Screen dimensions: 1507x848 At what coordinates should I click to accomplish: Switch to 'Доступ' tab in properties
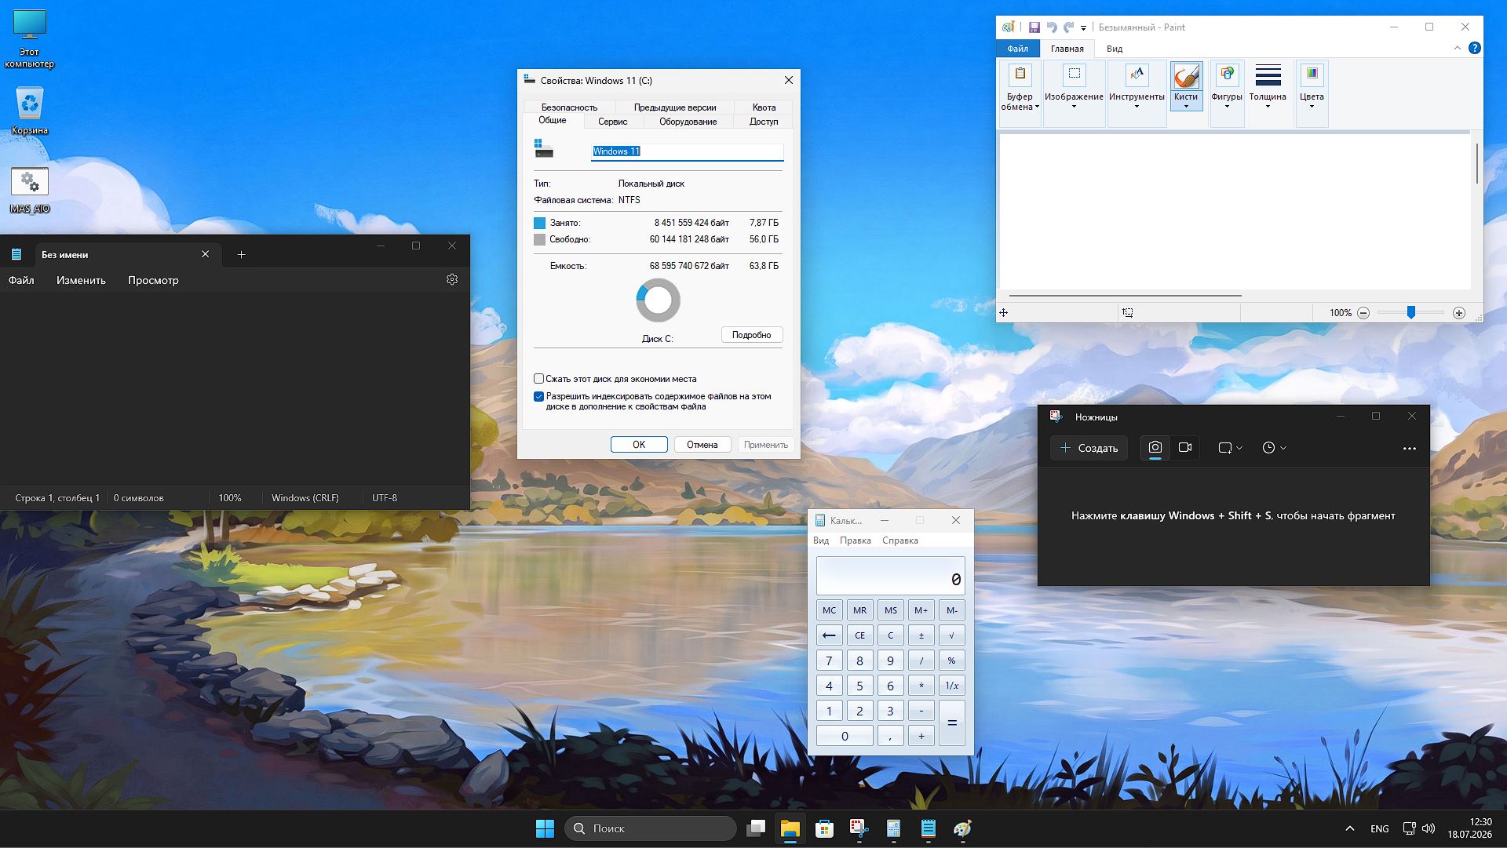(x=763, y=122)
